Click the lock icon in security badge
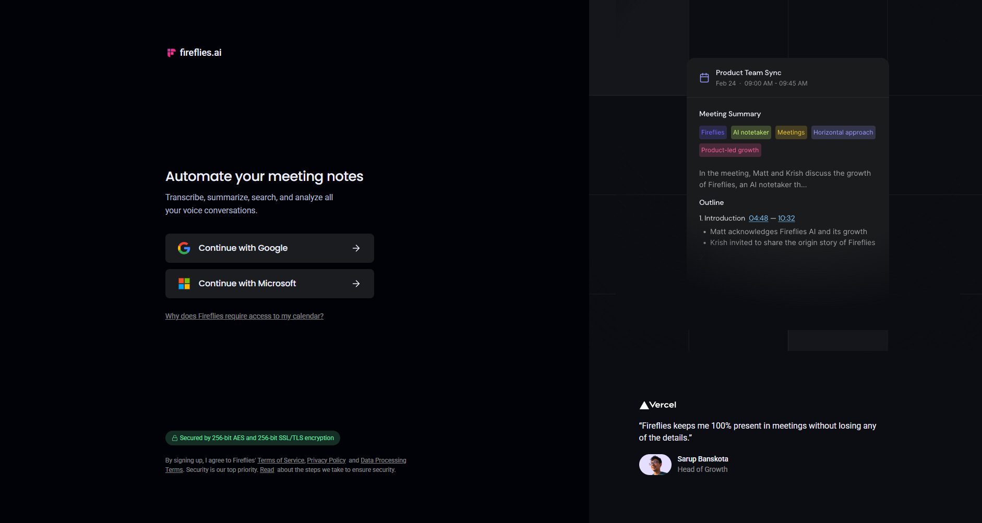This screenshot has width=982, height=523. (x=175, y=438)
